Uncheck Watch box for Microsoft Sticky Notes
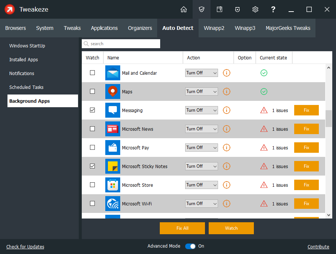 (x=92, y=166)
